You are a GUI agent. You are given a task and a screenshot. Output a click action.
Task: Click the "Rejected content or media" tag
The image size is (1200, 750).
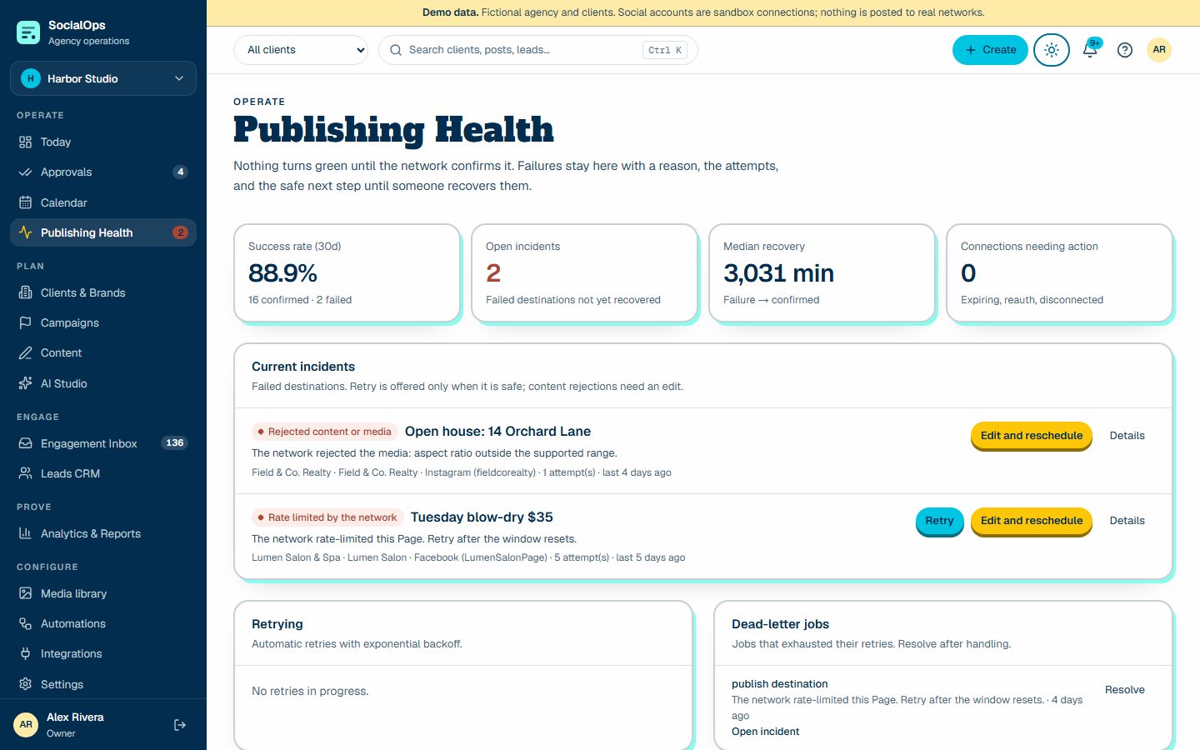coord(325,432)
